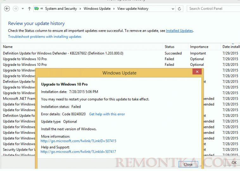Screen dimensions: 240x171
Task: Click Installation date 7/28/2015 5:06 PM text
Action: [69, 92]
